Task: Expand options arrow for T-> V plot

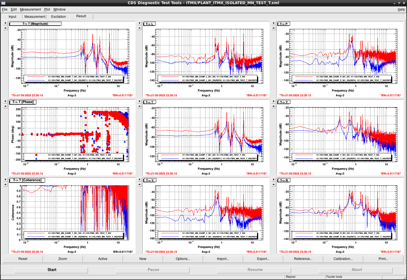Action: (x=139, y=180)
